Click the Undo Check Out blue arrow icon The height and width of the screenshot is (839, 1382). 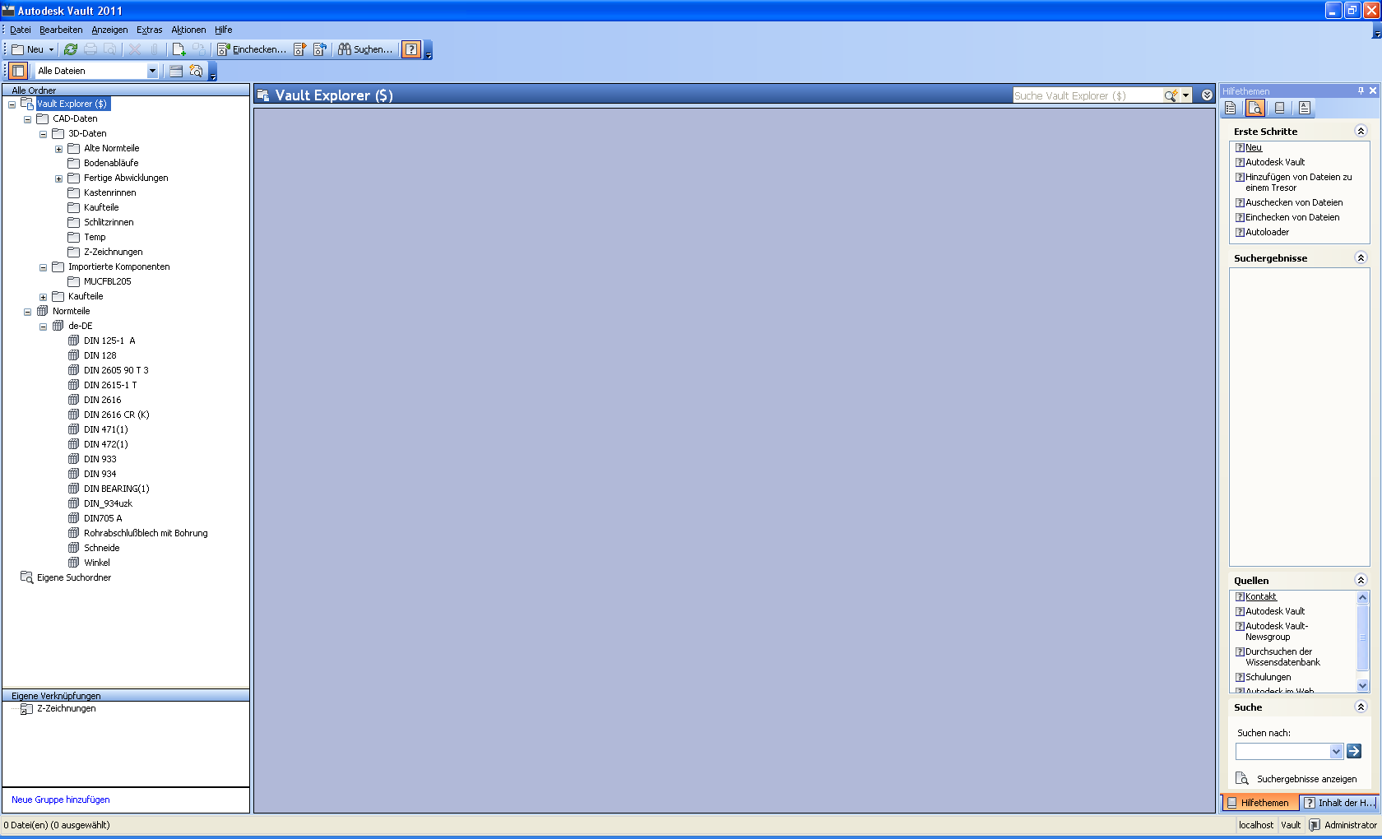point(320,49)
